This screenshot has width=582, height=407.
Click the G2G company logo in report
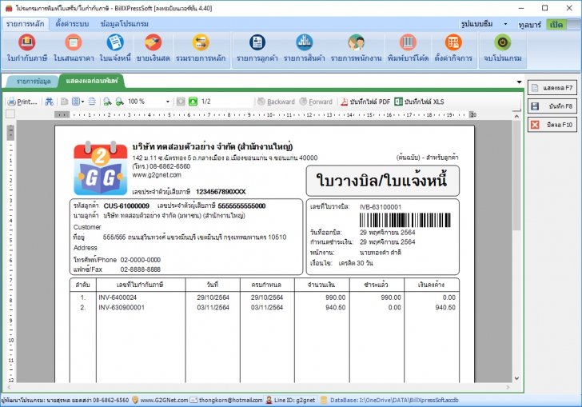click(100, 168)
